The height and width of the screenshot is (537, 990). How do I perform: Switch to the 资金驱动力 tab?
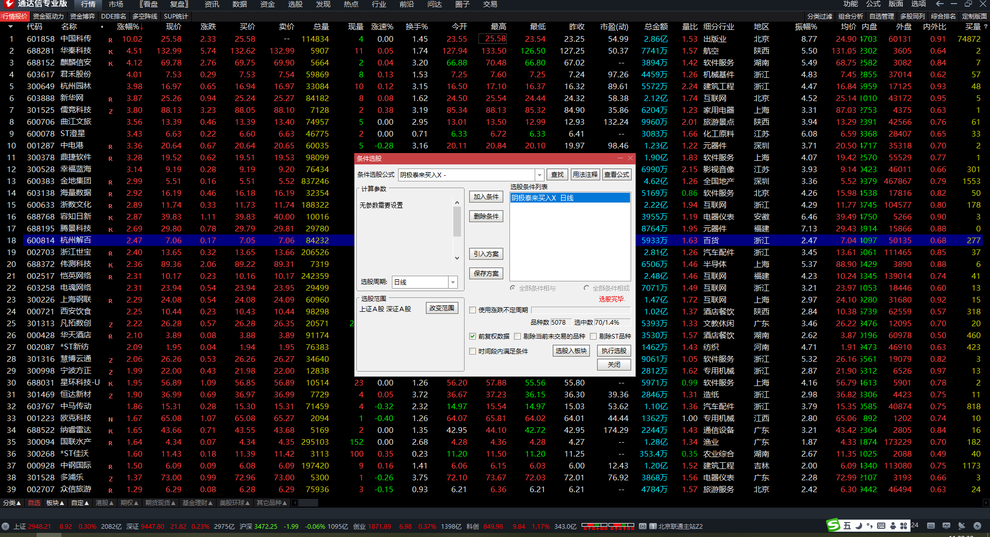(x=48, y=16)
